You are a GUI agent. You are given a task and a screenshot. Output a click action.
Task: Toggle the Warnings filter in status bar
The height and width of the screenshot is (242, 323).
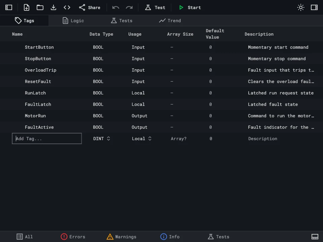[121, 237]
